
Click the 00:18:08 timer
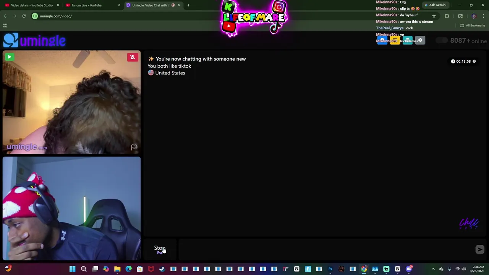point(463,61)
